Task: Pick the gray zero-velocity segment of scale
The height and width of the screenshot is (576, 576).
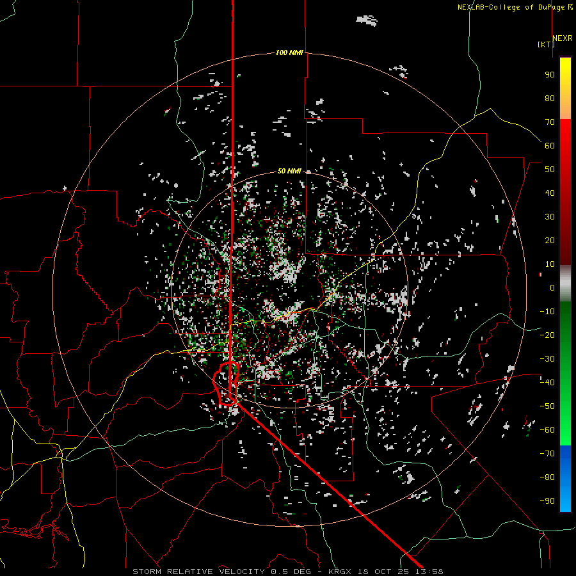Action: click(x=565, y=284)
